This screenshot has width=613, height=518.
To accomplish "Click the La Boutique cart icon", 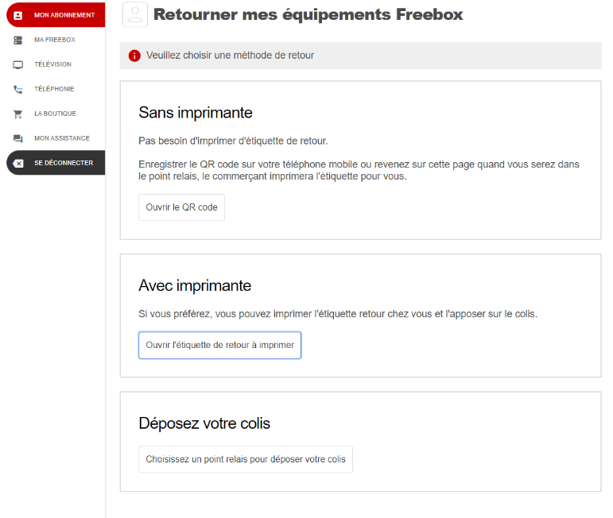I will (18, 114).
